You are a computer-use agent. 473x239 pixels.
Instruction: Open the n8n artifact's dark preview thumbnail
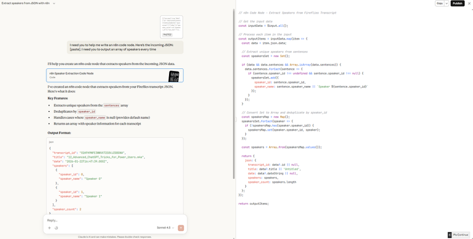pyautogui.click(x=174, y=76)
